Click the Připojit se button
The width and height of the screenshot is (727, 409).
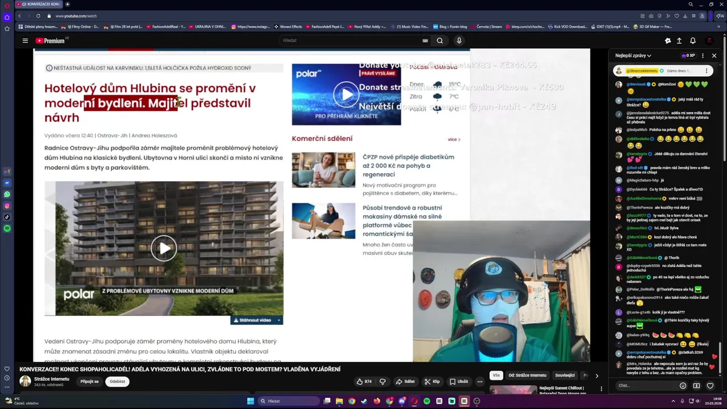tap(89, 382)
